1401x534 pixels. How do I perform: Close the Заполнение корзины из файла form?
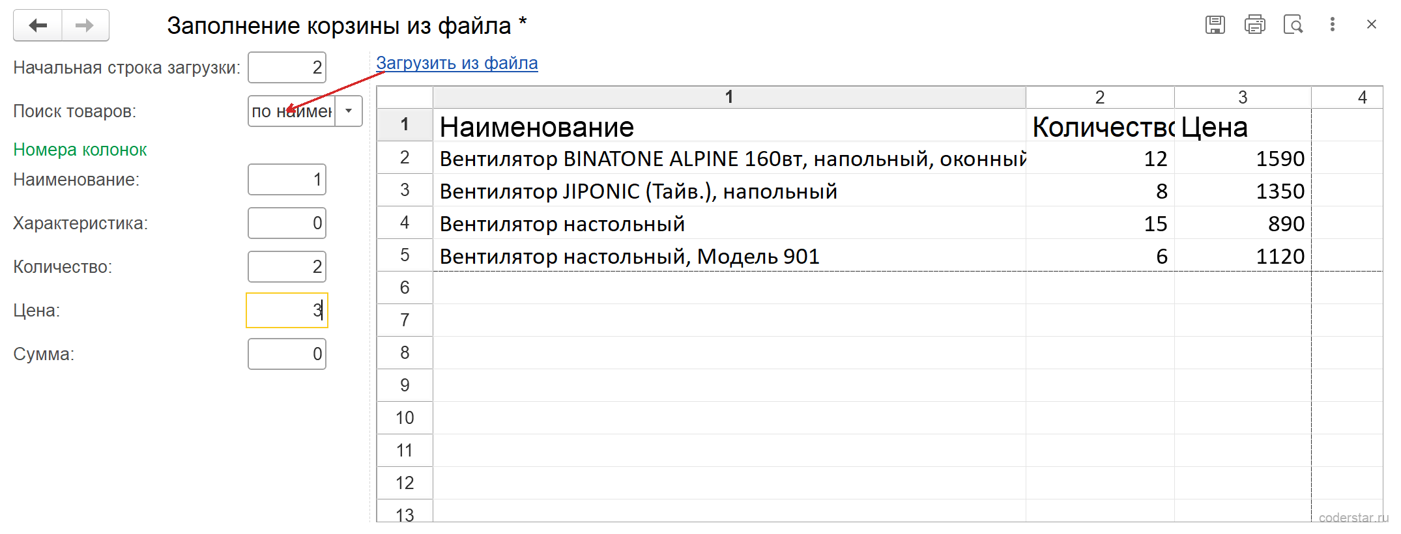click(1371, 25)
